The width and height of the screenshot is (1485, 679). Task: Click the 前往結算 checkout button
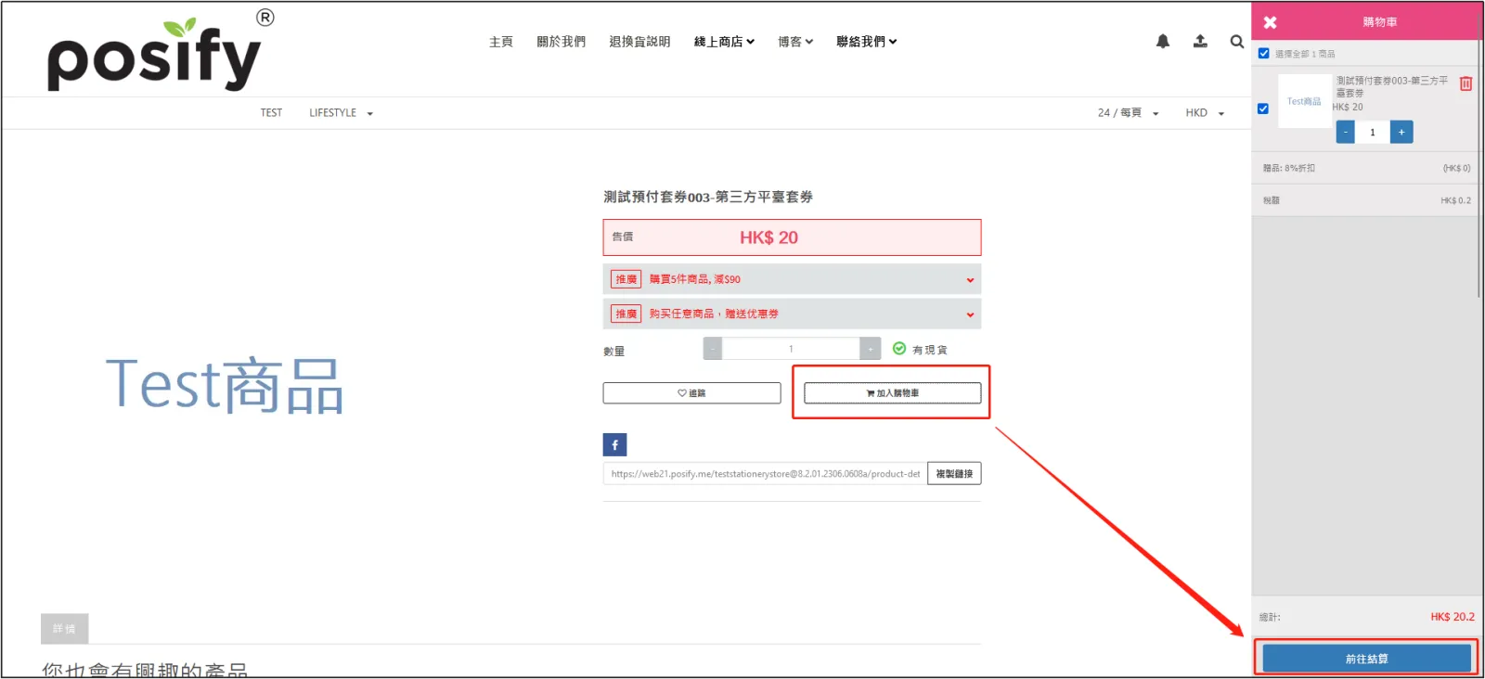click(x=1366, y=659)
